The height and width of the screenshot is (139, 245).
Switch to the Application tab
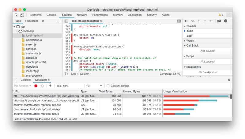coord(135,15)
